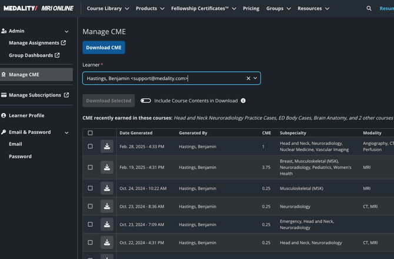Download the Feb. 19, 2025 CME certificate
Screen dimensions: 394x259
pyautogui.click(x=107, y=167)
